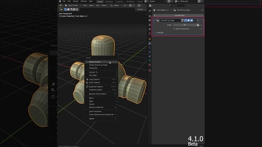Open the Scene properties tab icon
This screenshot has height=147, width=262.
click(x=150, y=29)
